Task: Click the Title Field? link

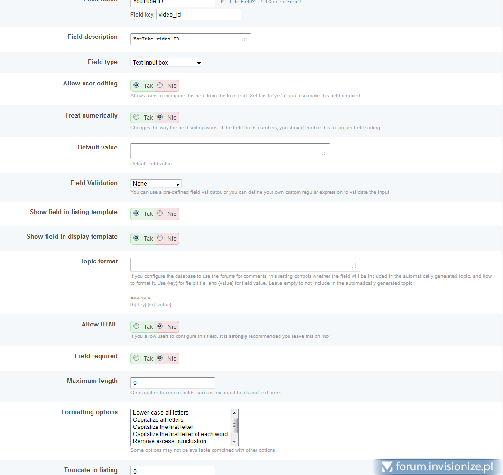Action: [x=242, y=2]
